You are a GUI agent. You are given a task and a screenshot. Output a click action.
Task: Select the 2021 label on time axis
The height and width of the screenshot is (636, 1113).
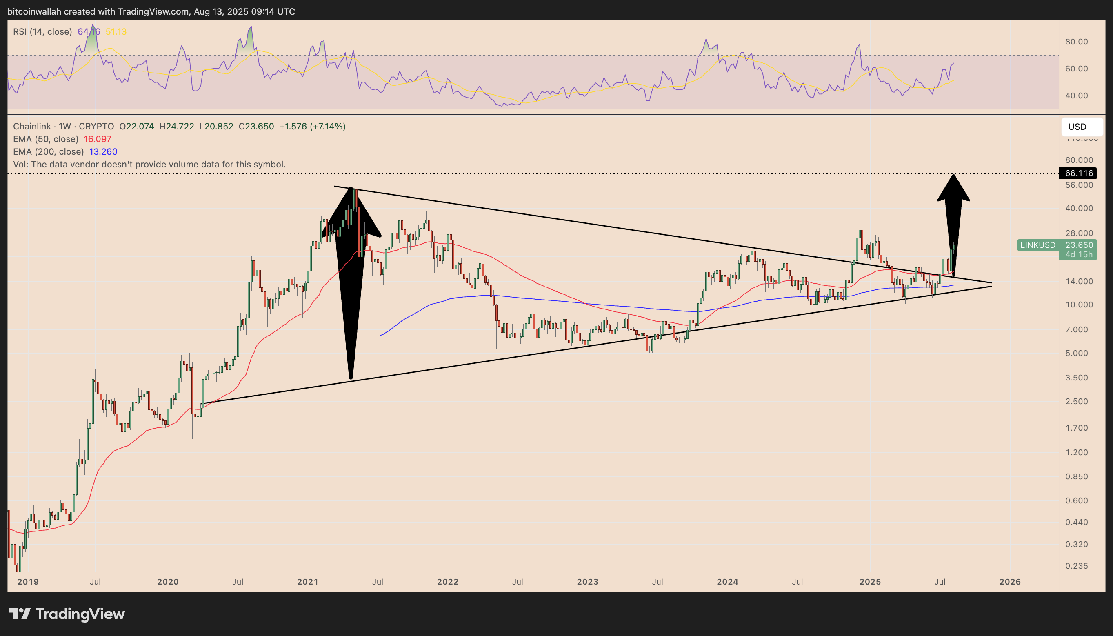307,582
